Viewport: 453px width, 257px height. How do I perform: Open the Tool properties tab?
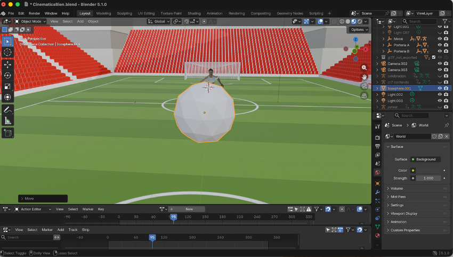pos(377,126)
